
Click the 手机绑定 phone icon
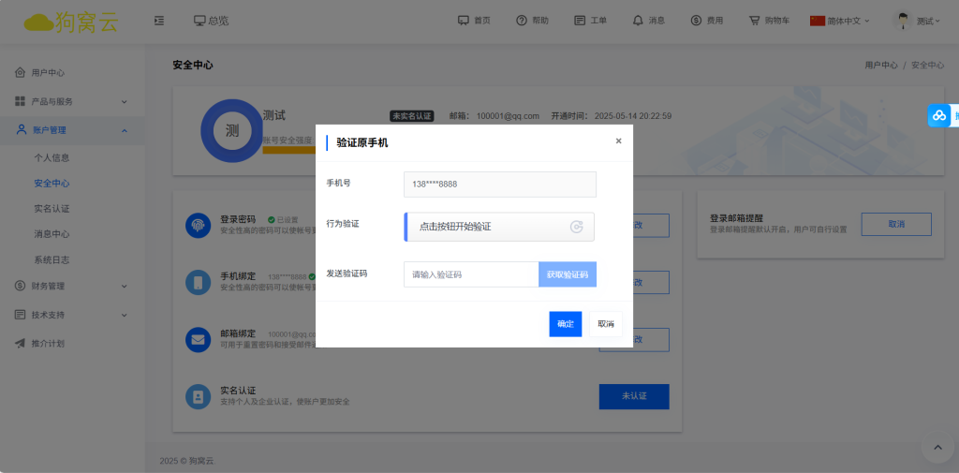tap(199, 283)
